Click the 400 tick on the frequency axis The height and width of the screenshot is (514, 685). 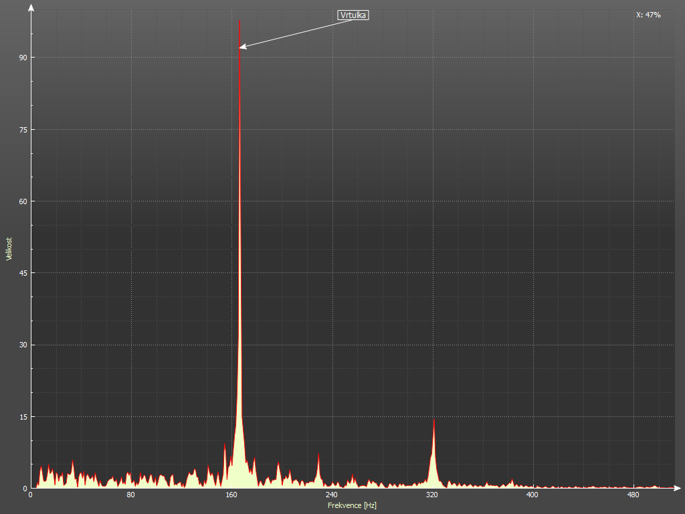pyautogui.click(x=532, y=495)
